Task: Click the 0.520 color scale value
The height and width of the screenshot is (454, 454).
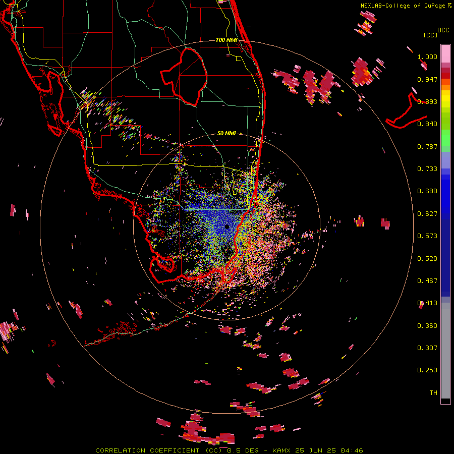Action: coord(427,259)
